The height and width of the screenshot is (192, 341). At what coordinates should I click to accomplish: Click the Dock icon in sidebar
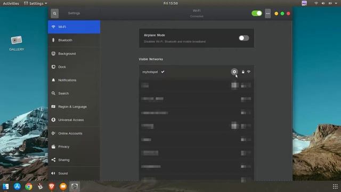(x=53, y=67)
